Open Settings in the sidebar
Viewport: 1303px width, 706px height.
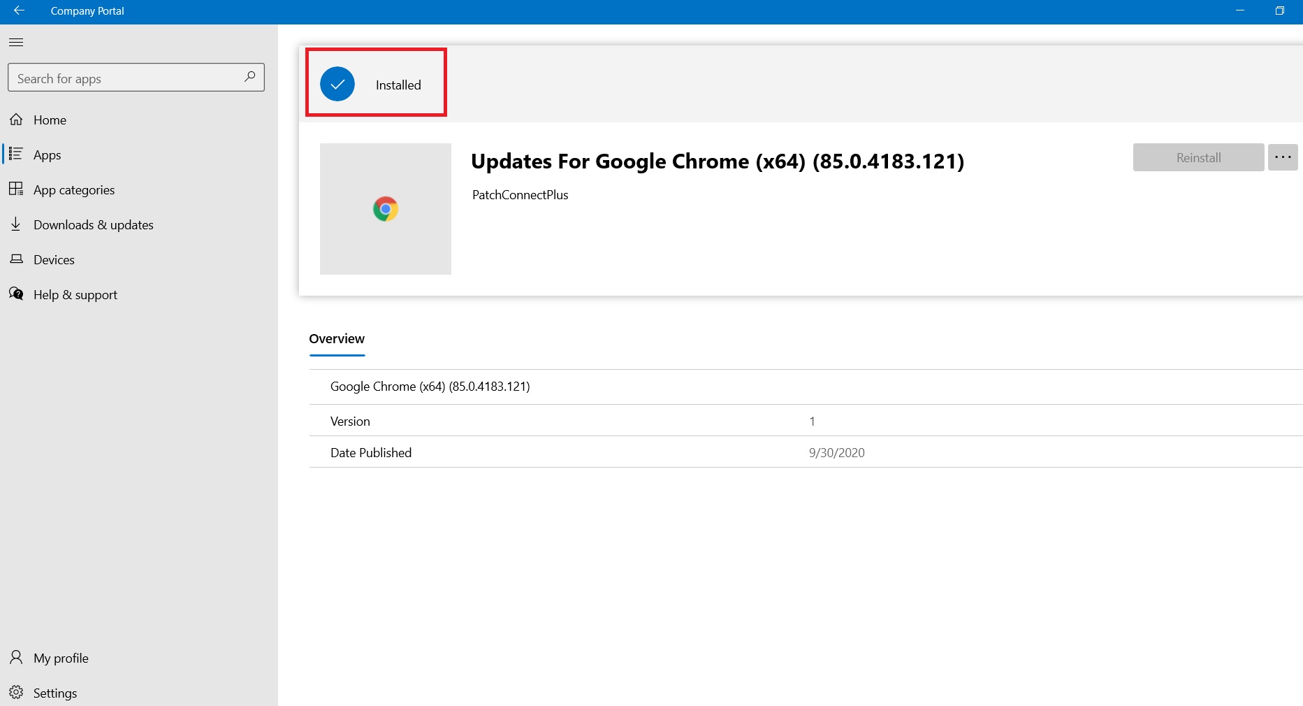[55, 693]
